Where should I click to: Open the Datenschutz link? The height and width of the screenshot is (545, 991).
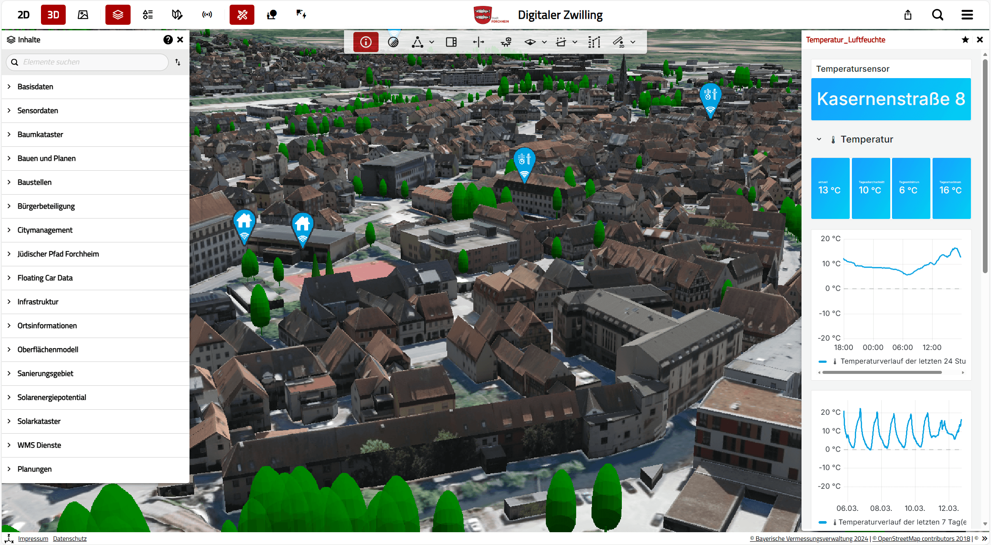(70, 539)
